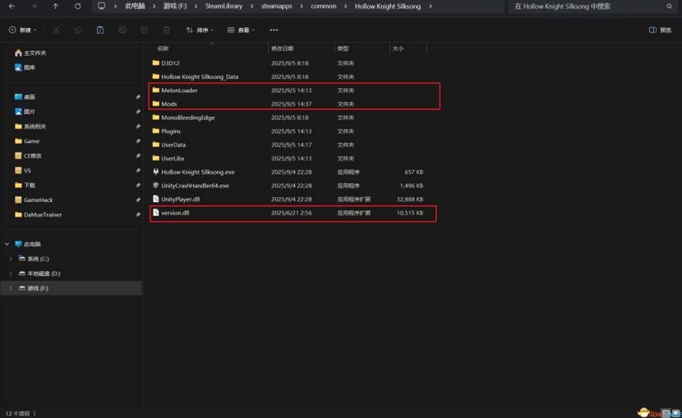Open the GameHack sidebar folder
Viewport: 682px width, 418px height.
pos(33,200)
